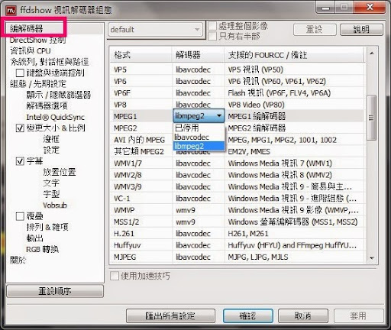
Task: Open 邊框 sub-item under resize
Action: click(51, 139)
